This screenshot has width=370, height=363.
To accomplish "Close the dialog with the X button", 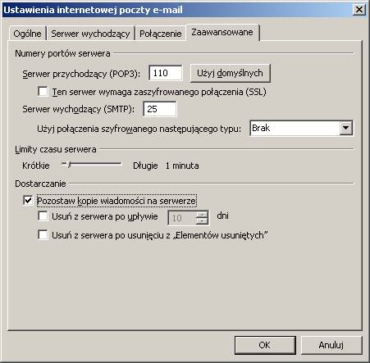I will point(359,10).
